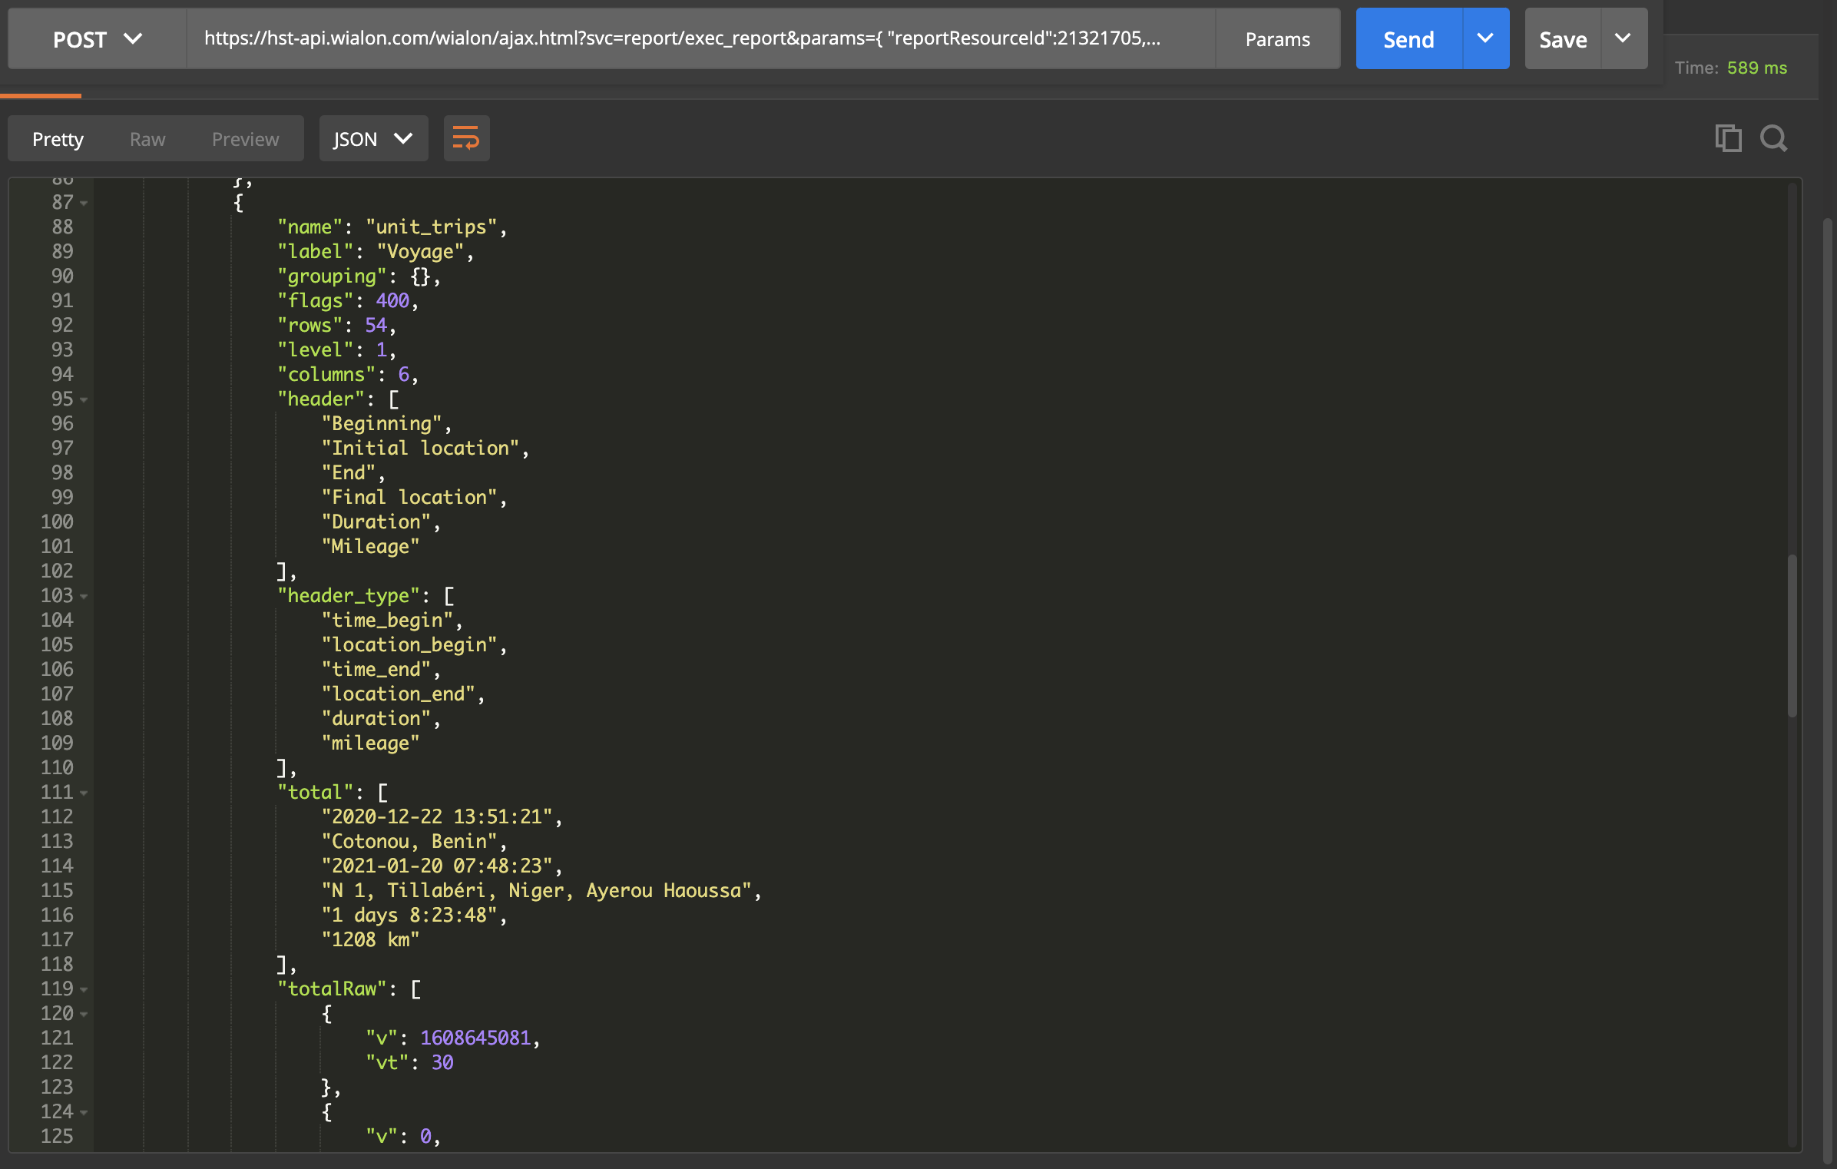Open the Save options dropdown arrow
This screenshot has width=1837, height=1169.
[x=1623, y=38]
